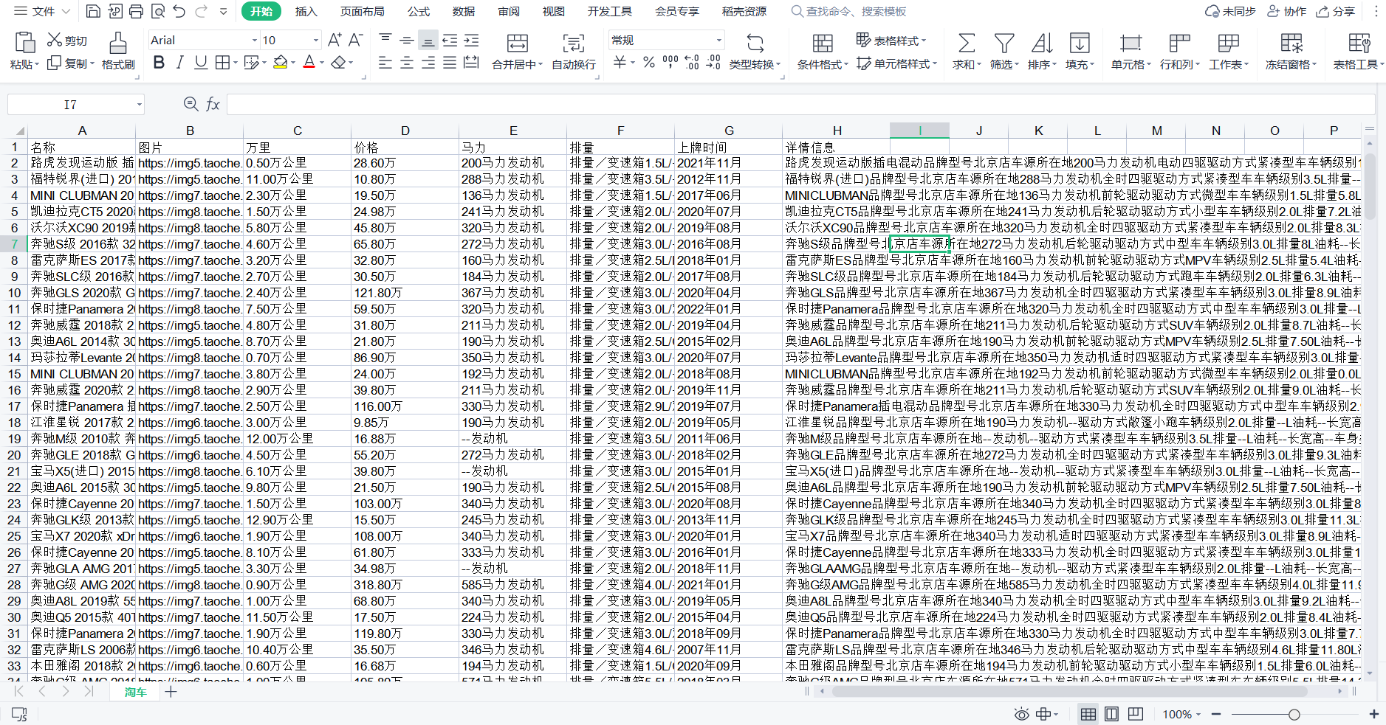Undo the last action
This screenshot has height=725, width=1386.
[x=179, y=11]
